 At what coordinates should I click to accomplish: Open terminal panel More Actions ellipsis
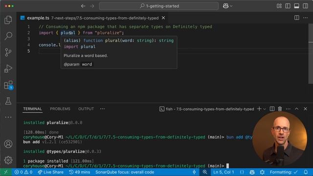pyautogui.click(x=288, y=109)
